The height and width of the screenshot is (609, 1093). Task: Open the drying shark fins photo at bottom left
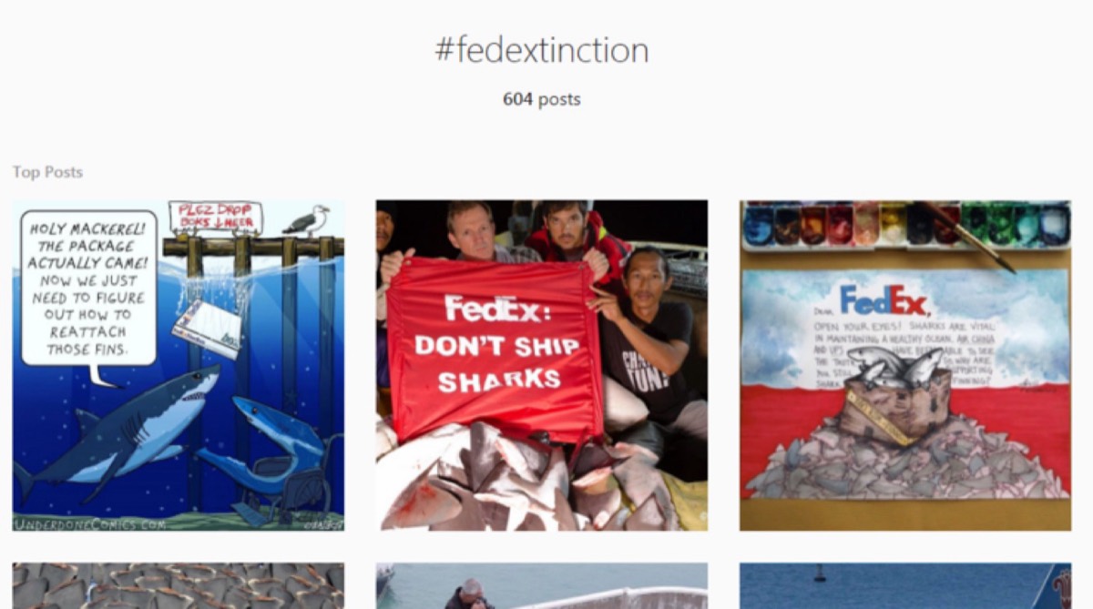pyautogui.click(x=179, y=587)
